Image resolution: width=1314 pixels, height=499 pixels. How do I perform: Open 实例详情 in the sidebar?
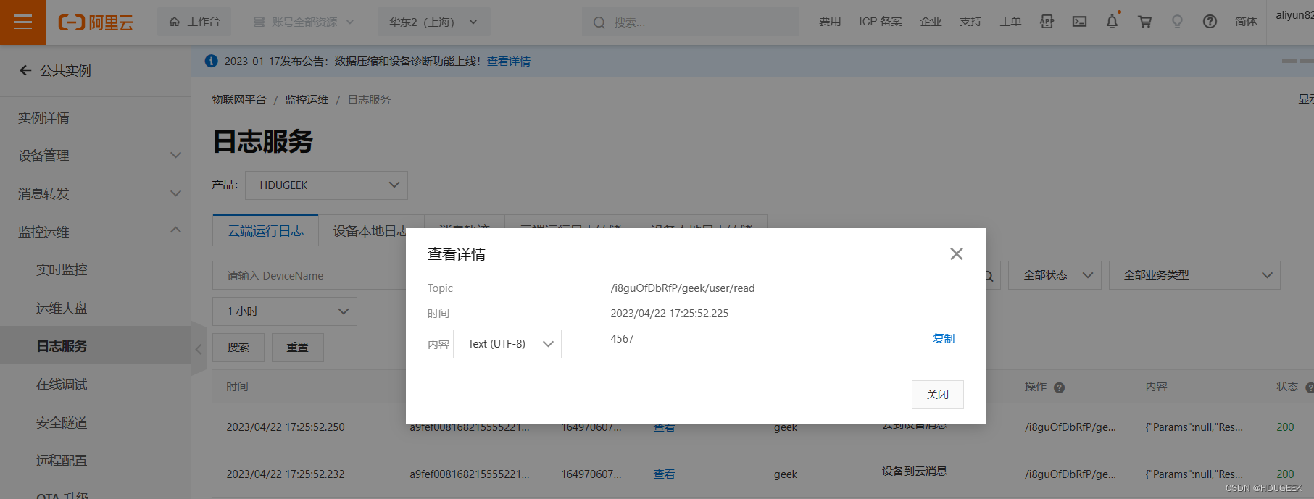pyautogui.click(x=43, y=117)
